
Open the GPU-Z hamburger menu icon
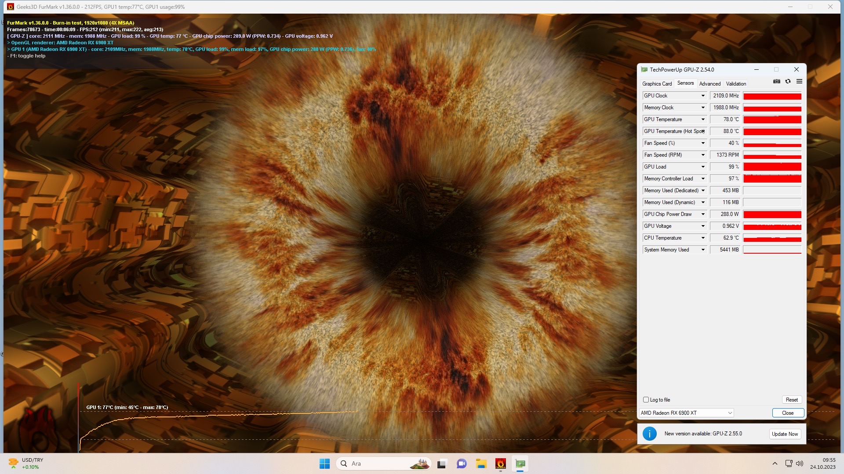[x=799, y=82]
